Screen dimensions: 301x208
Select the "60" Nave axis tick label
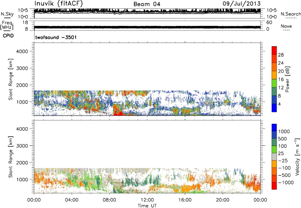click(269, 23)
